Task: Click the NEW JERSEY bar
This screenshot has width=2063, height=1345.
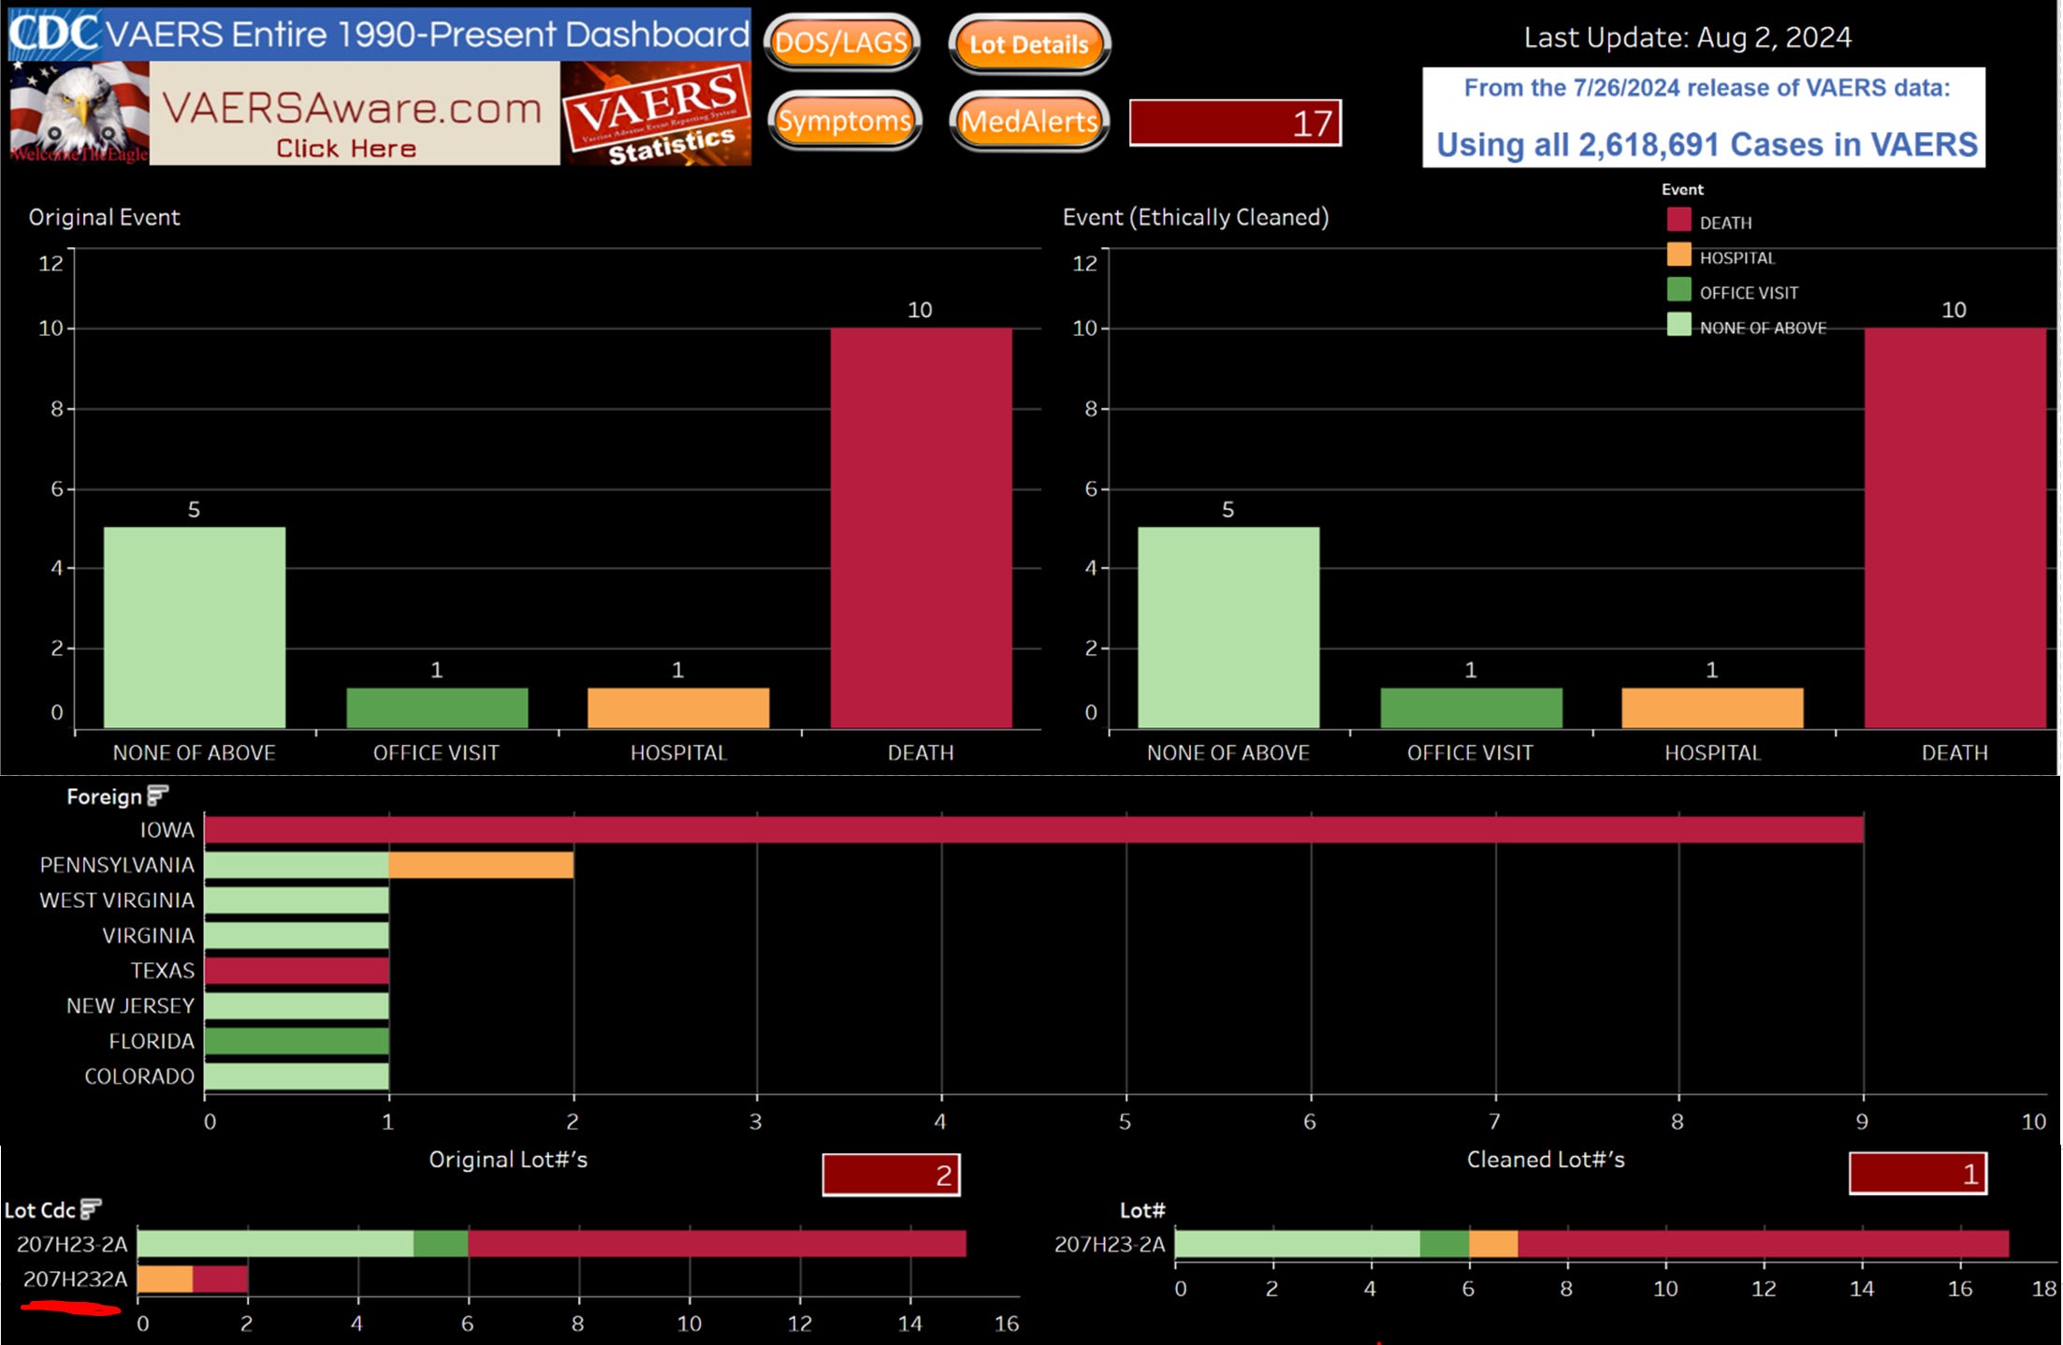Action: (297, 1006)
